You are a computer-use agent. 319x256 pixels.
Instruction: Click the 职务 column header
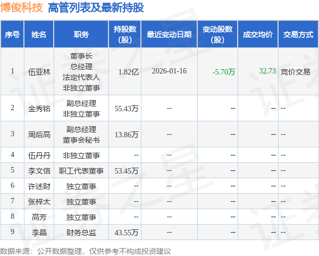point(81,35)
